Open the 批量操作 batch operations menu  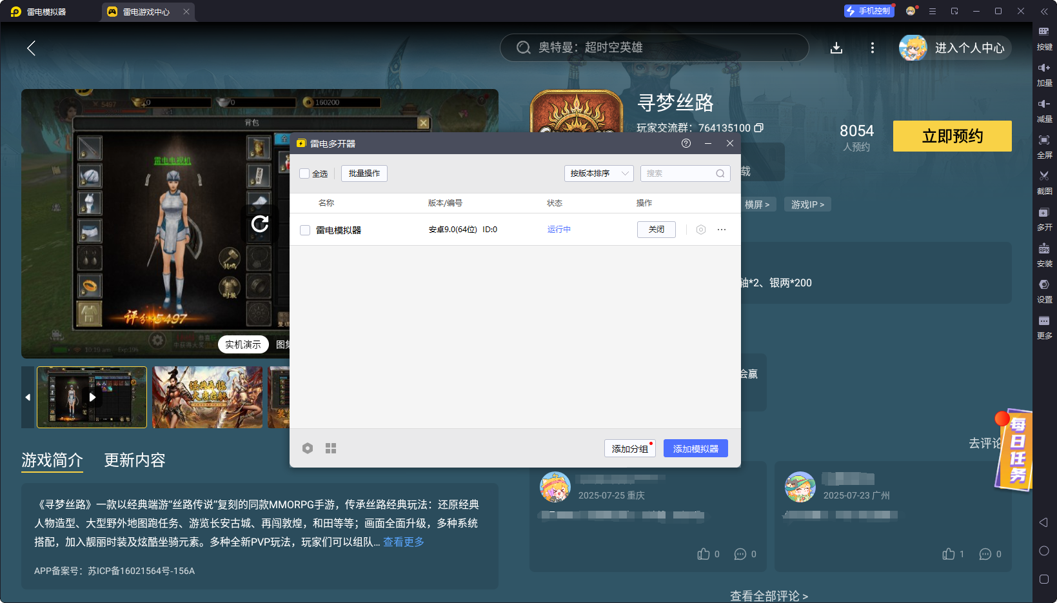pyautogui.click(x=364, y=173)
